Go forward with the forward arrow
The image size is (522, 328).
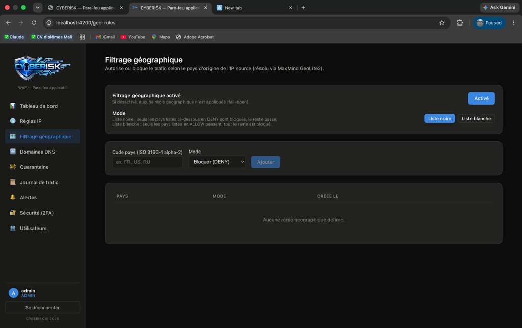point(21,22)
